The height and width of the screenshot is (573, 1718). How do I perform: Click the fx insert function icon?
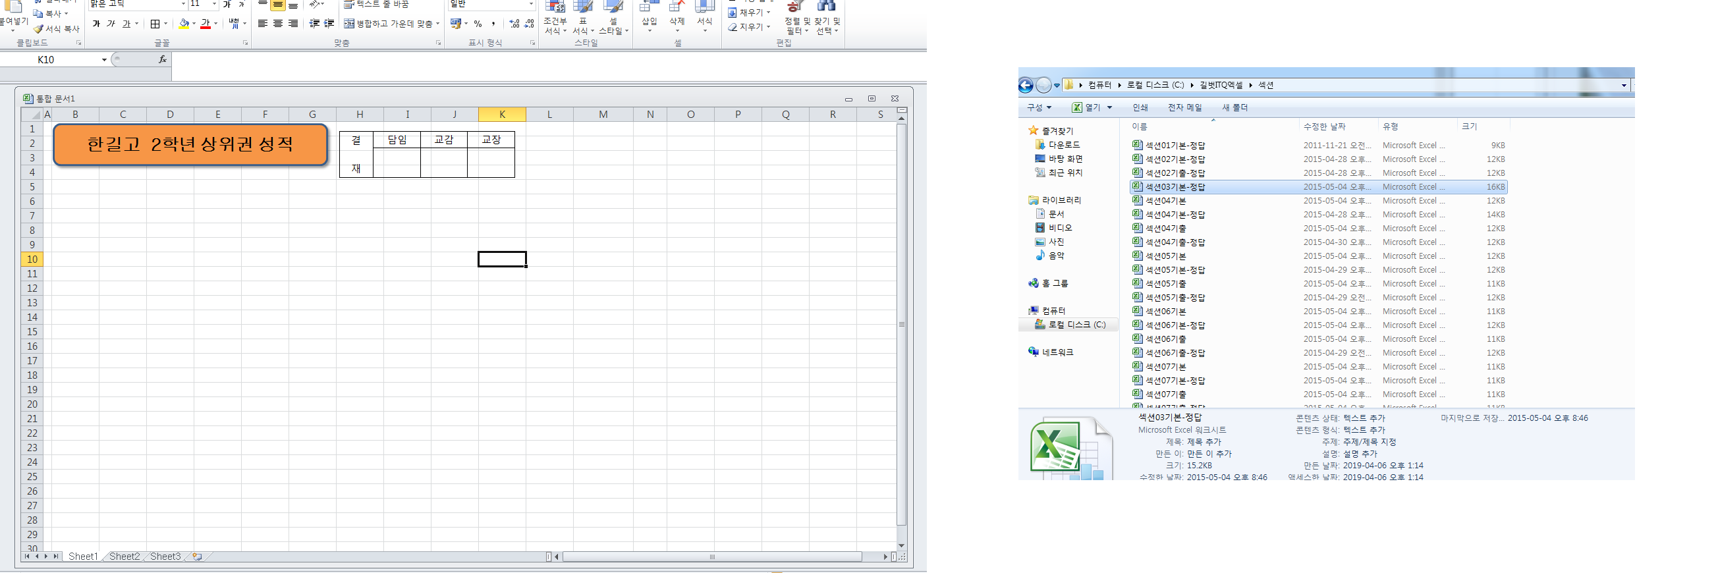[x=162, y=59]
